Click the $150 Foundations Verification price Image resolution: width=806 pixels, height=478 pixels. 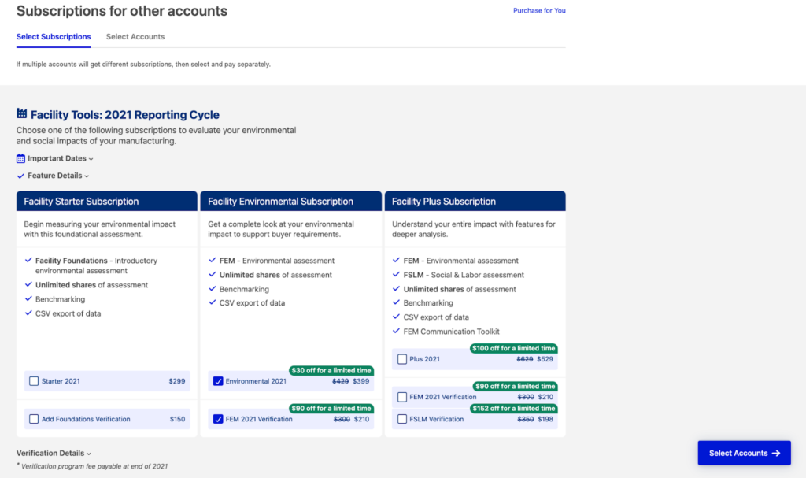click(x=177, y=419)
